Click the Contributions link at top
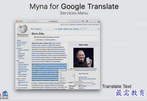147x101 pixels. pos(79,25)
